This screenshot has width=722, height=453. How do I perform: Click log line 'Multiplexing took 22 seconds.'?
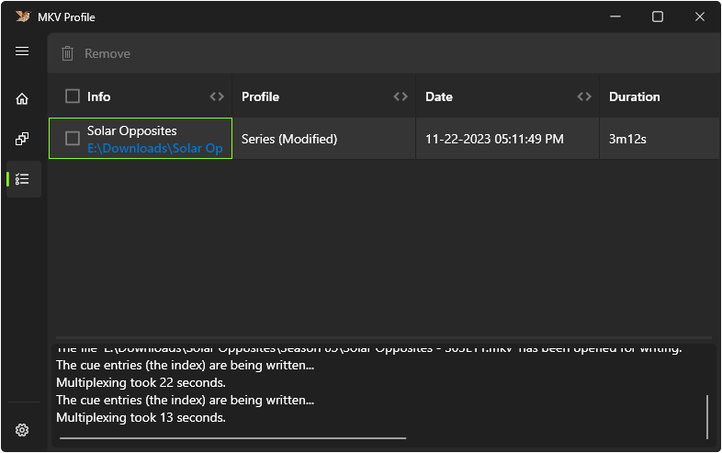pyautogui.click(x=141, y=383)
